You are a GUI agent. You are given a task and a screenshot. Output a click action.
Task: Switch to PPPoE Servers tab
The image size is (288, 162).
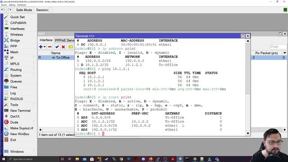coord(64,40)
